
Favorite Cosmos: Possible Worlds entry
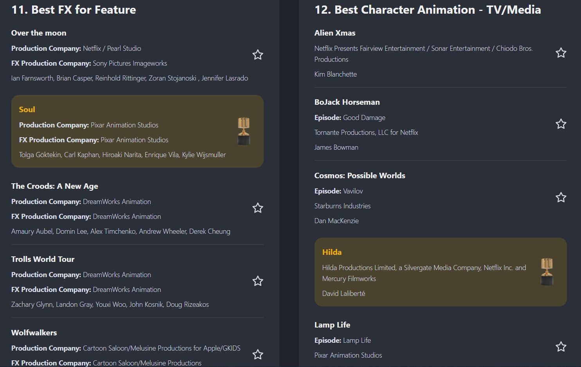pyautogui.click(x=561, y=197)
